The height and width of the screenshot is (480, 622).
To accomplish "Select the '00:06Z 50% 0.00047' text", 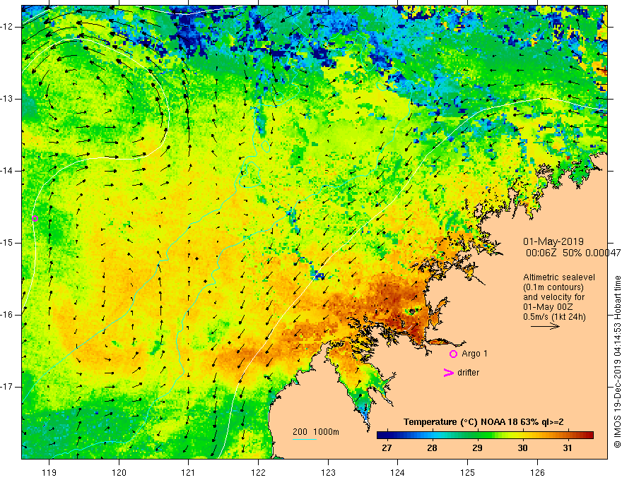I will tap(573, 253).
